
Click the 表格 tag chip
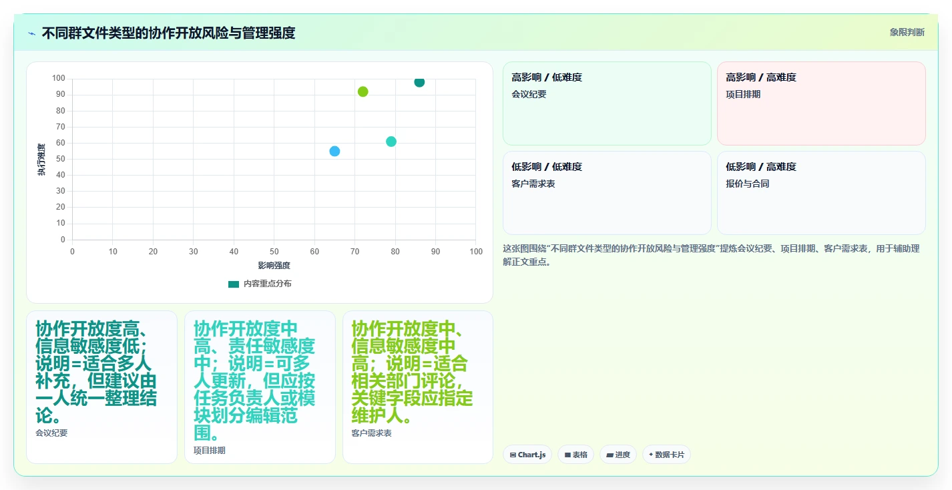point(575,455)
